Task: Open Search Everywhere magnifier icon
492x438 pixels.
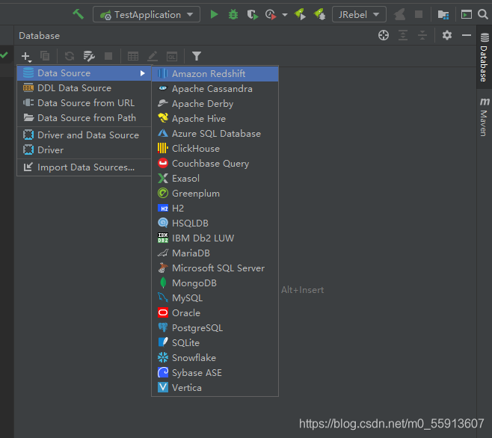Action: pyautogui.click(x=483, y=14)
